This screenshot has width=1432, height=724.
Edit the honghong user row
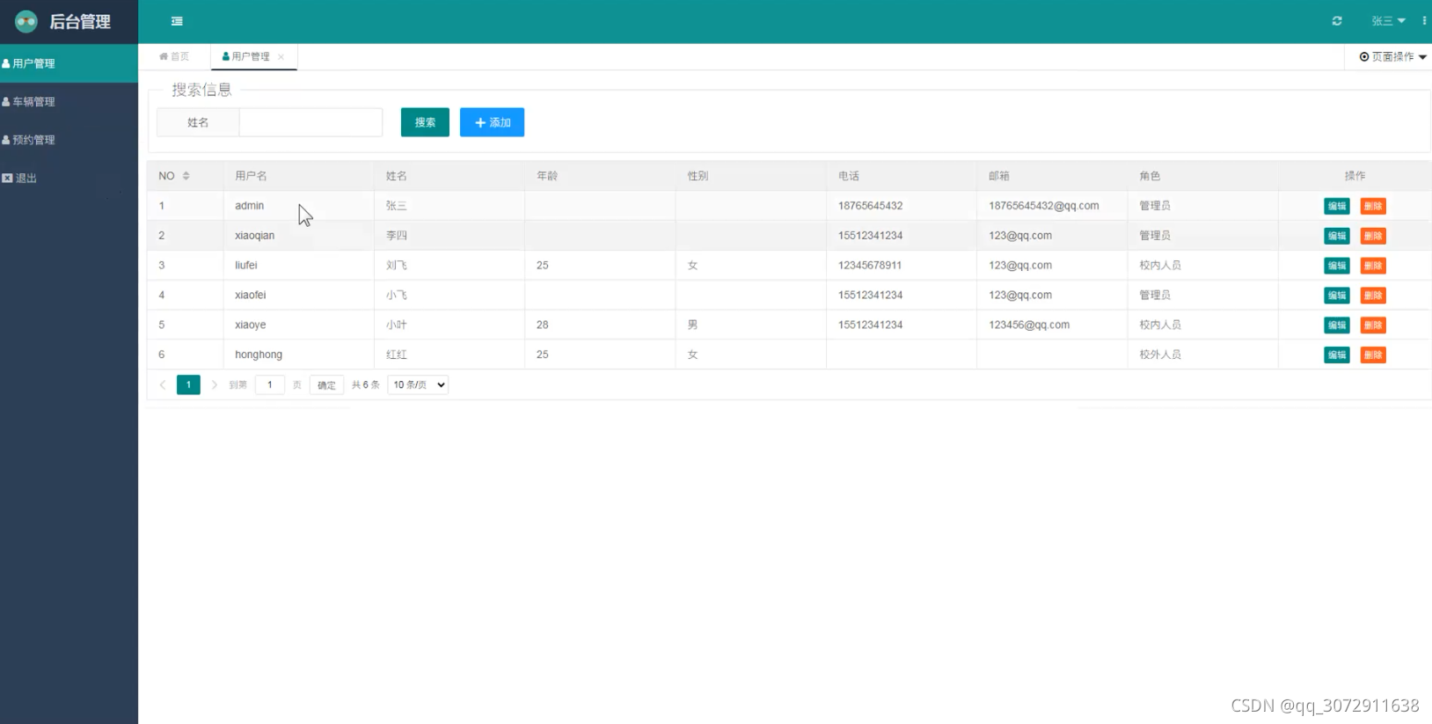1337,355
